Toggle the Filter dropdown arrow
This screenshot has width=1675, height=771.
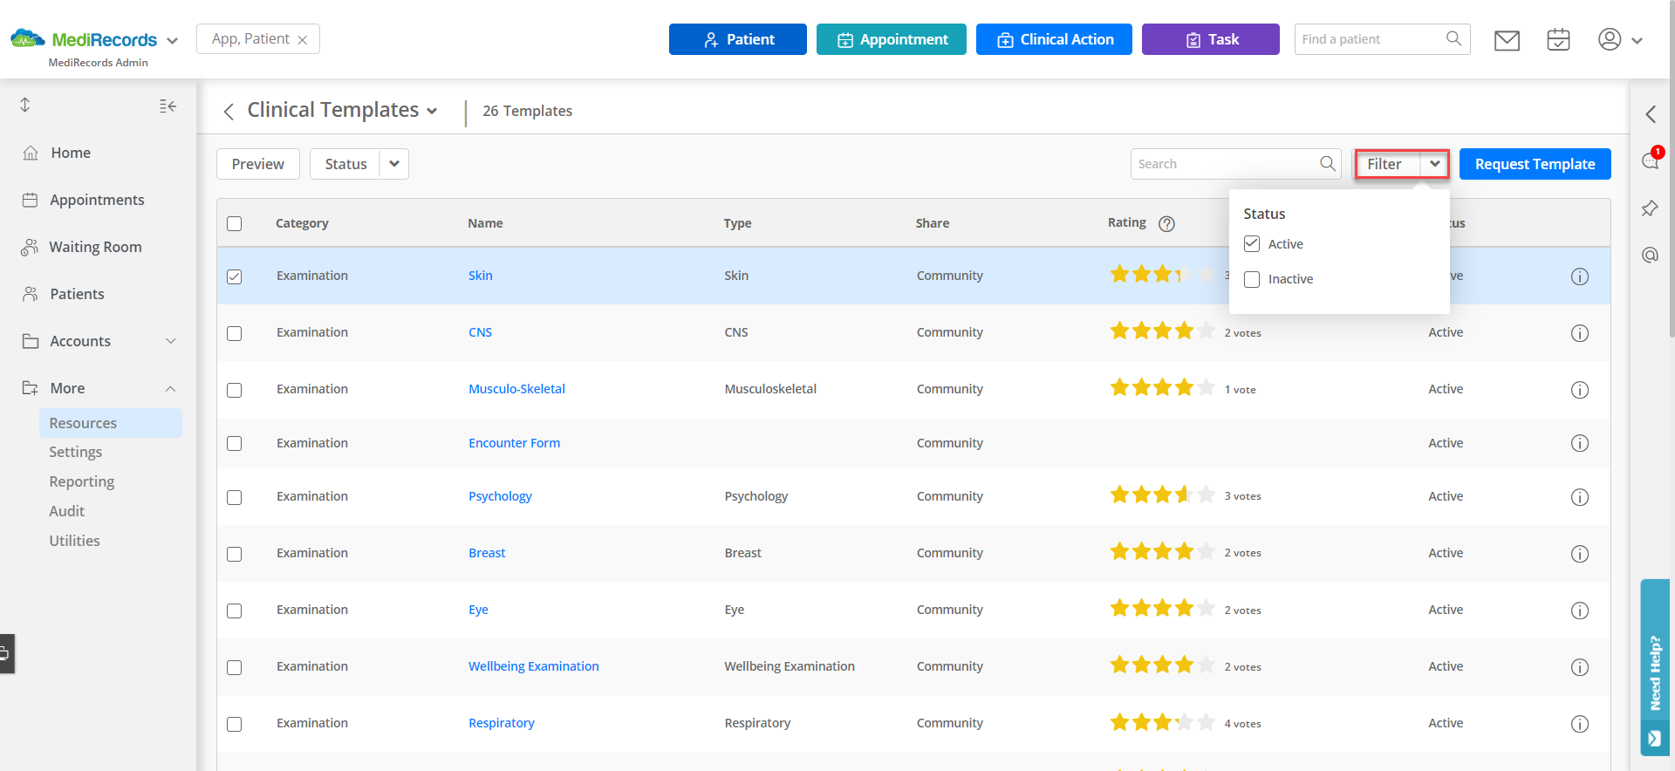point(1434,164)
